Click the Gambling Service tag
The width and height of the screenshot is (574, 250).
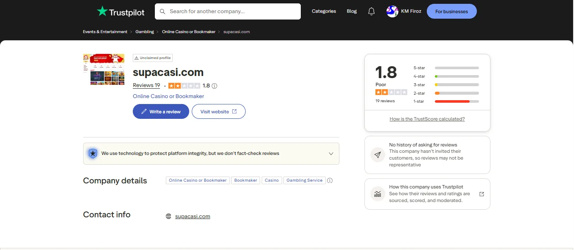pos(305,180)
